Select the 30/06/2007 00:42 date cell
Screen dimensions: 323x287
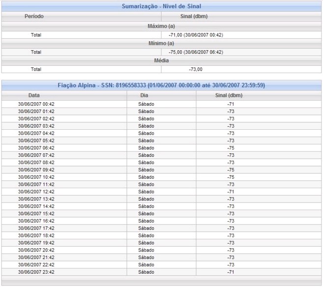point(36,104)
